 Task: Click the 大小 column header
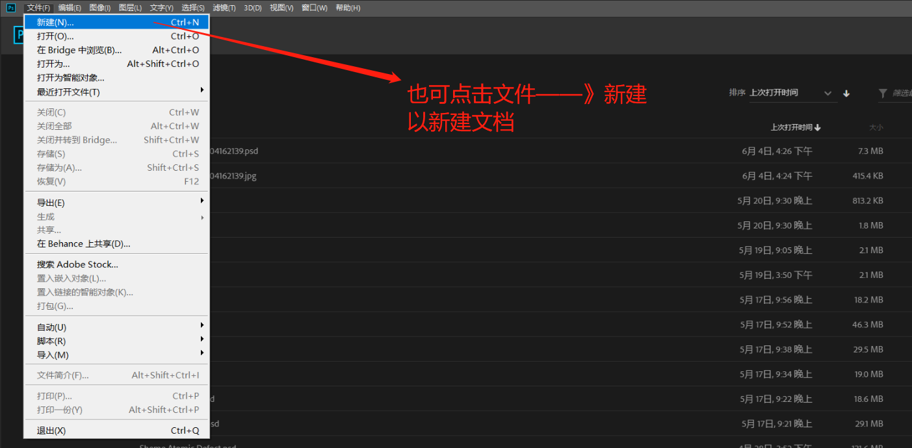[x=876, y=127]
